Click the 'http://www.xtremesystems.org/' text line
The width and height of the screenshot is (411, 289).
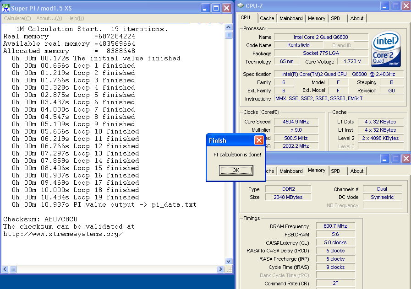[63, 234]
